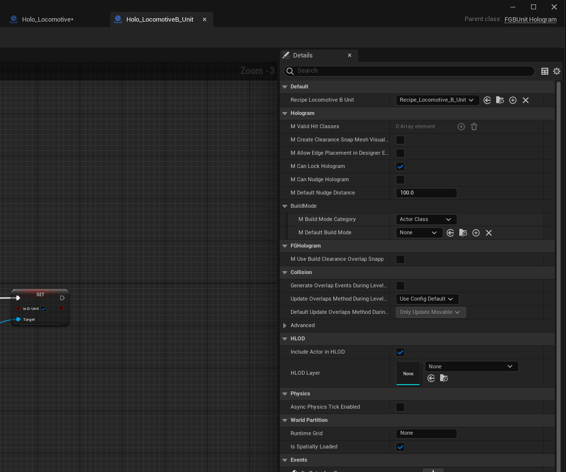
Task: Expand the Advanced collision section
Action: tap(285, 326)
